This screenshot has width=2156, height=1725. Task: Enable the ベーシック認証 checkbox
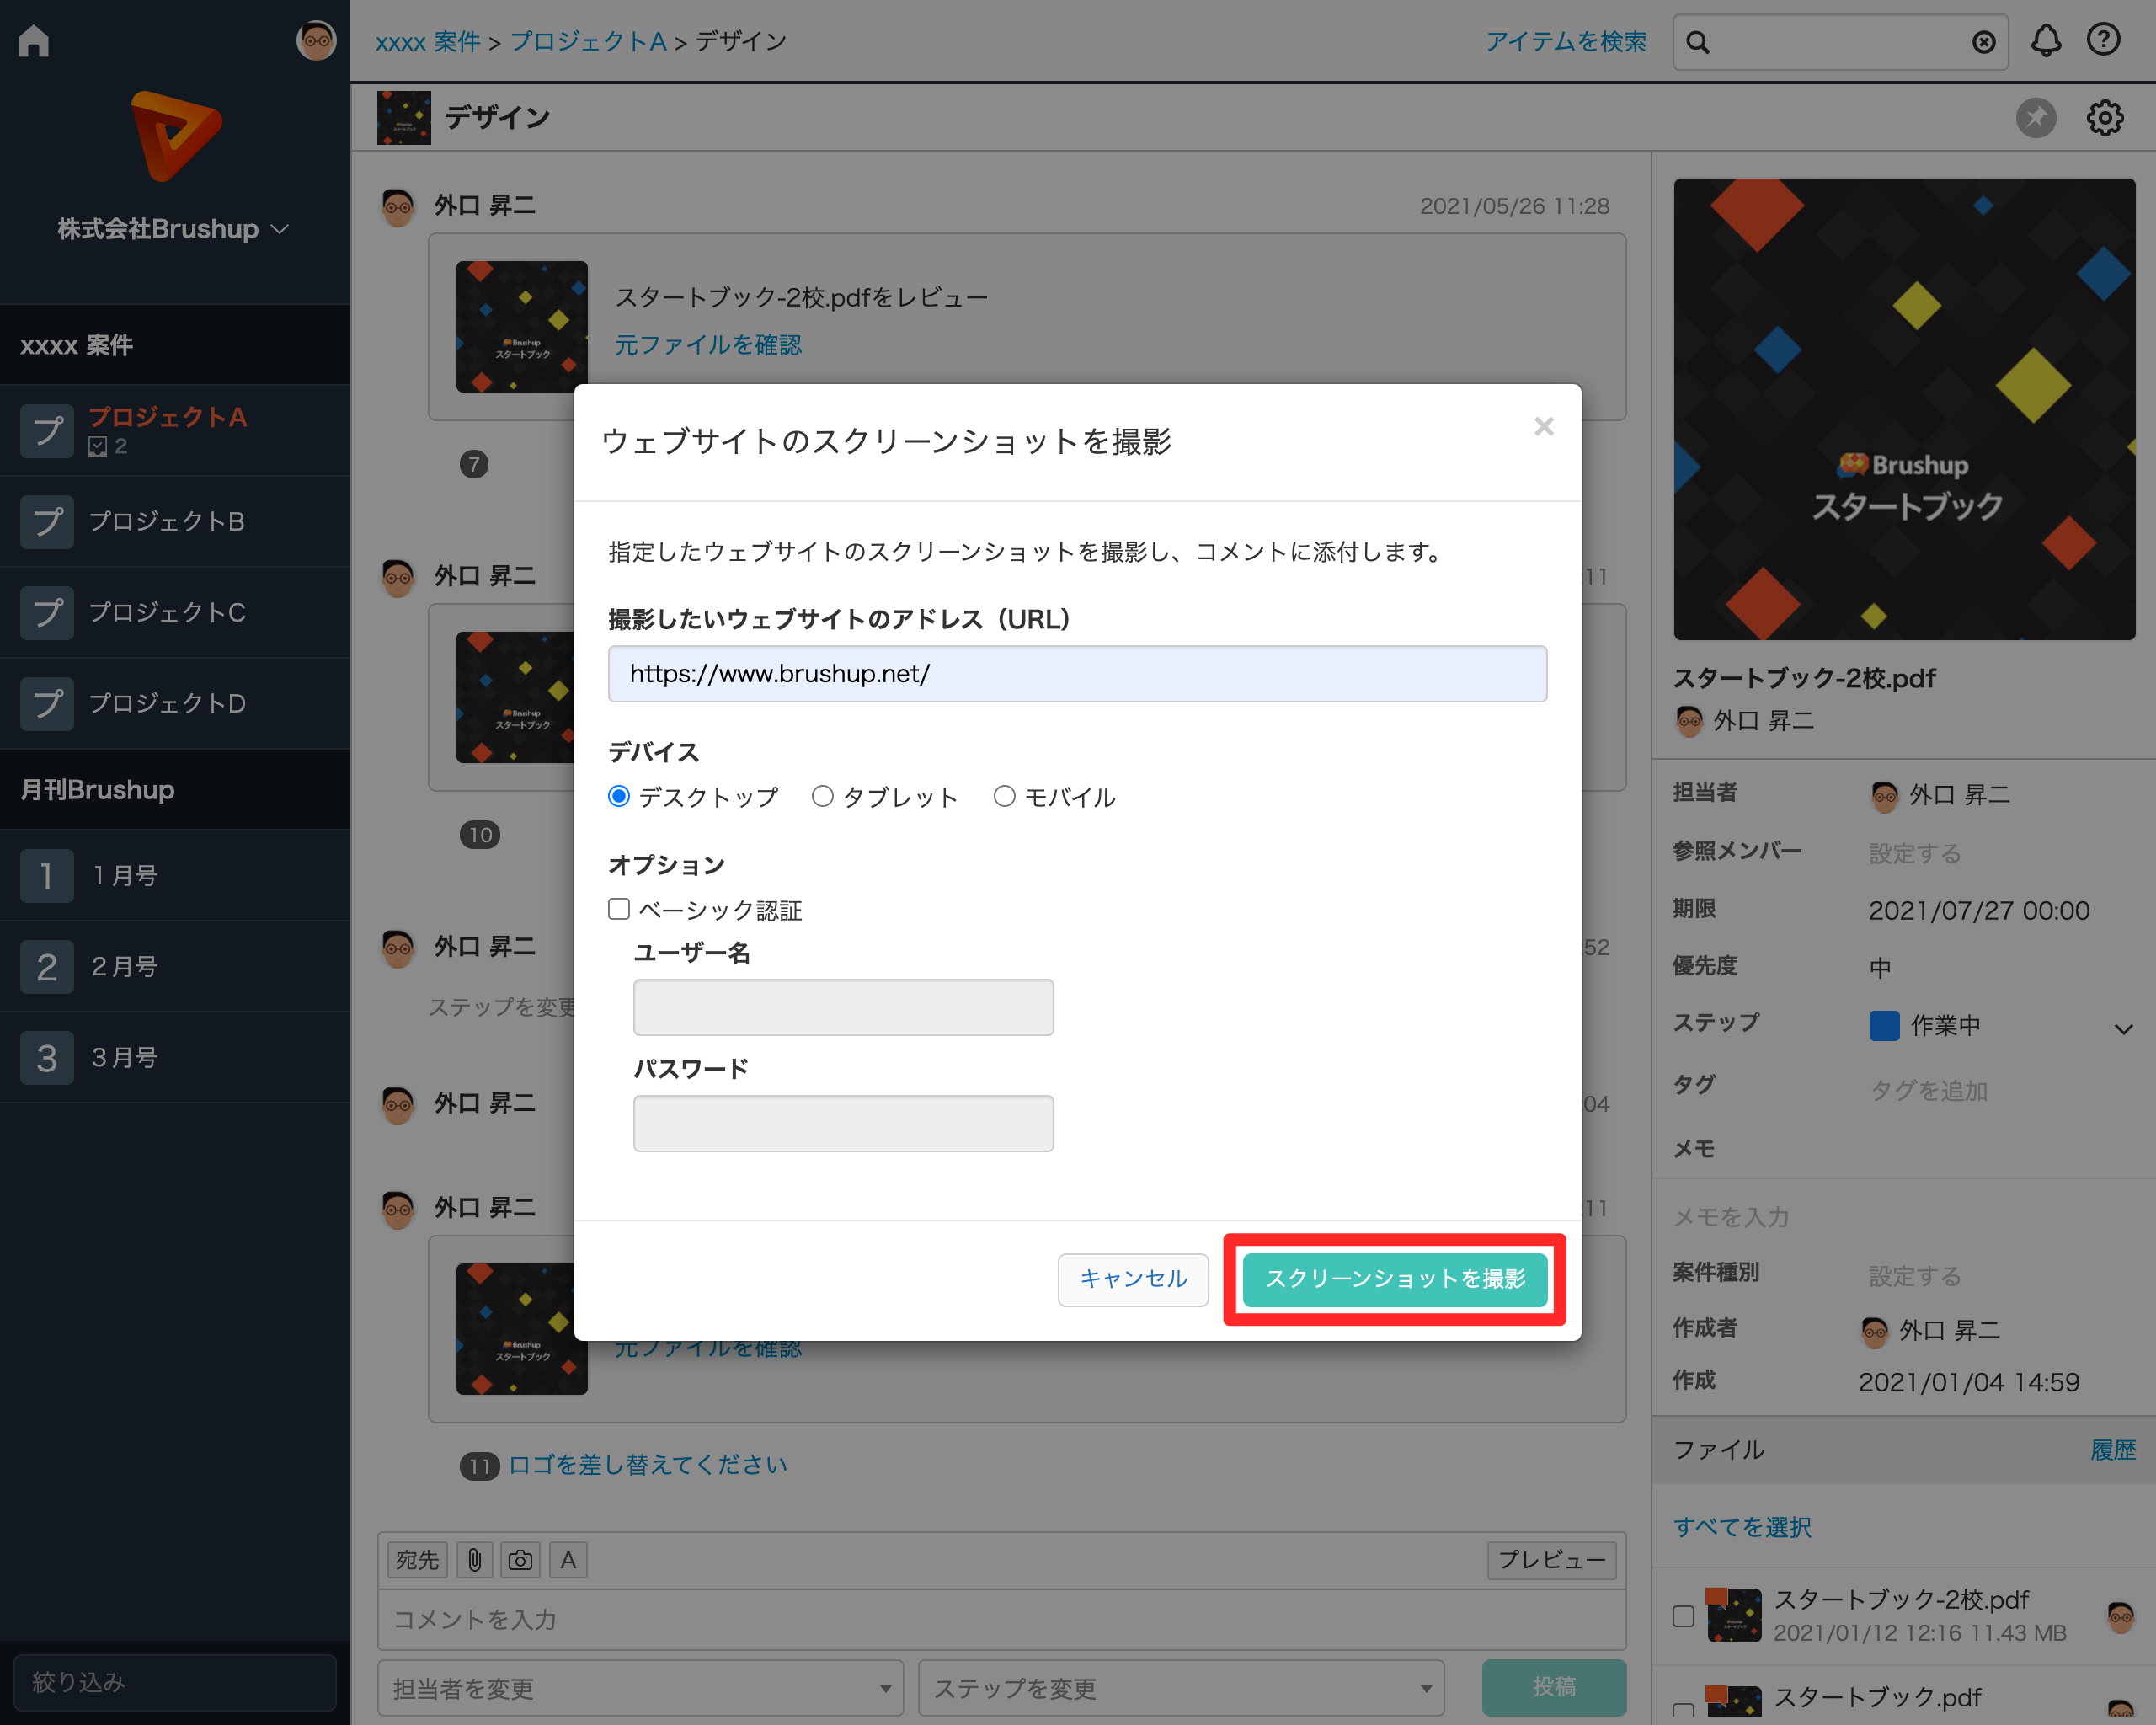(x=619, y=909)
